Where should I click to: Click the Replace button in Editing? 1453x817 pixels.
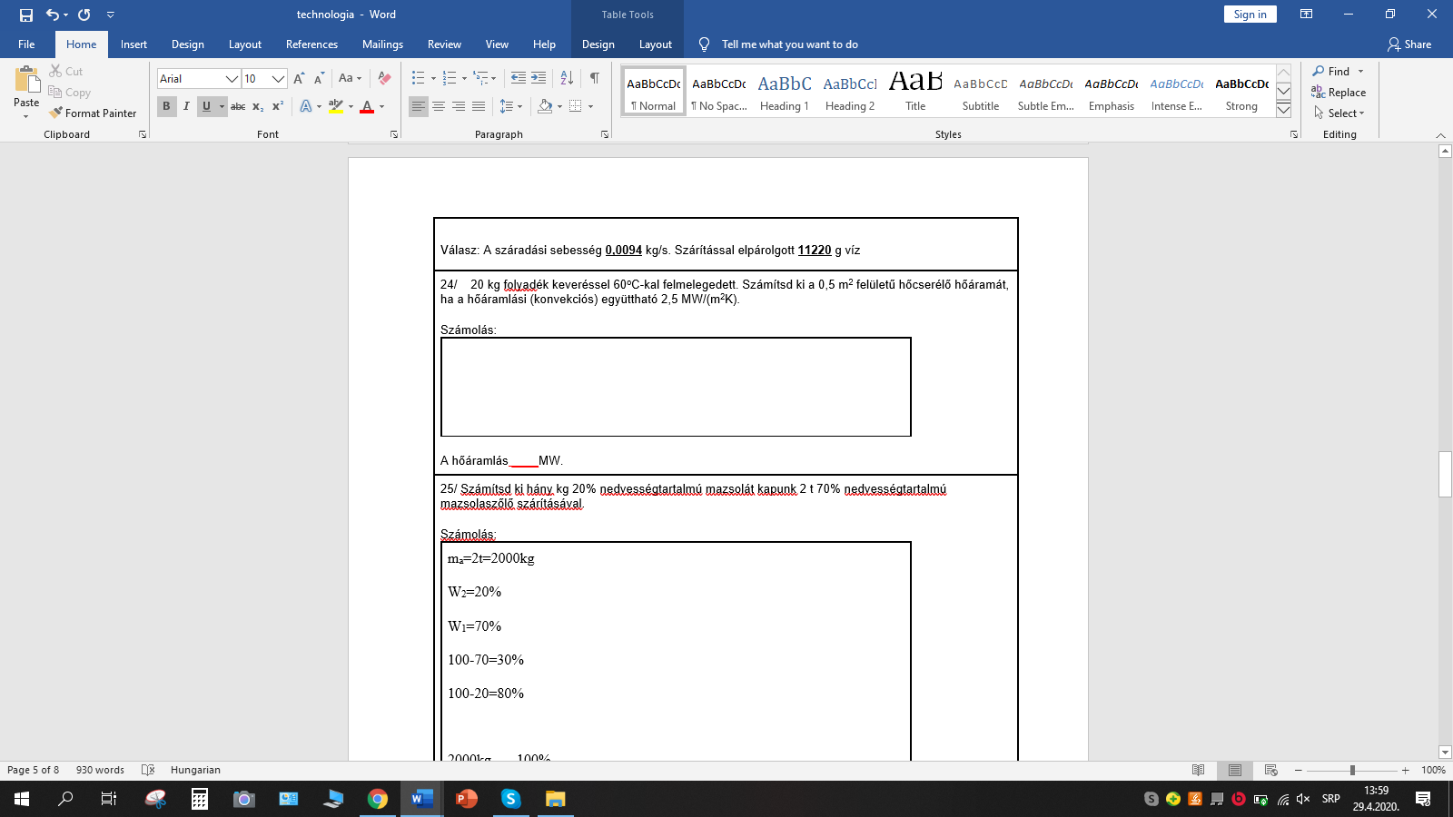click(x=1339, y=93)
